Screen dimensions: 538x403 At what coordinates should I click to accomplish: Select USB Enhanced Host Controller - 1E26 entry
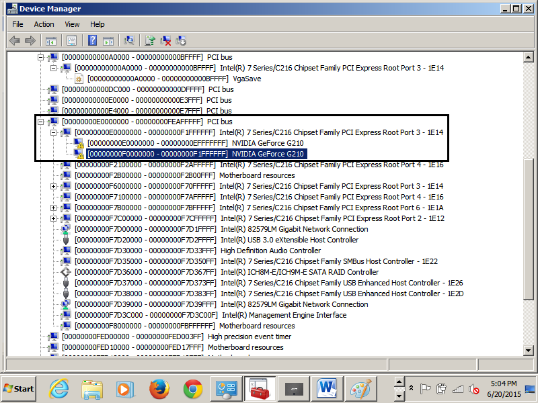[269, 283]
